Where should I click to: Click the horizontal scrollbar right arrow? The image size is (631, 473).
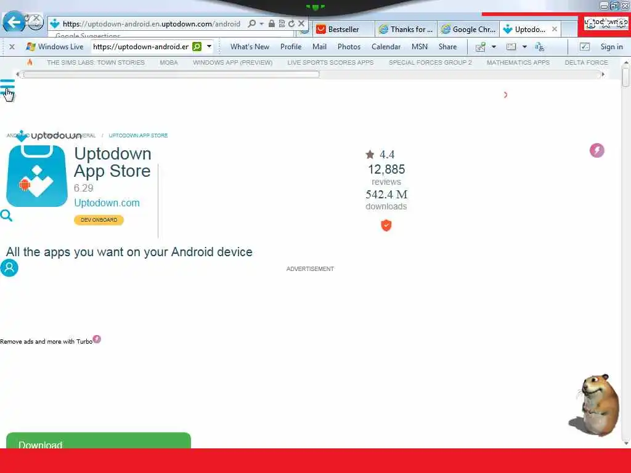(603, 75)
